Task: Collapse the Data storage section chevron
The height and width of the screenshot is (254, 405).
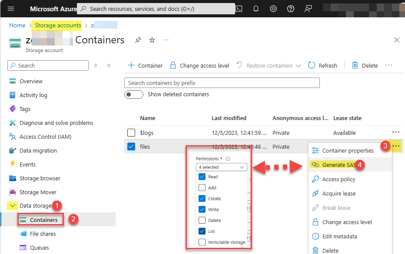Action: pos(12,205)
